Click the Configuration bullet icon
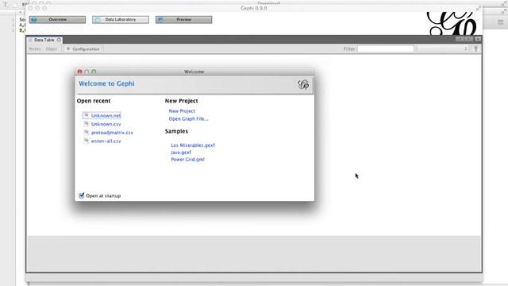This screenshot has height=286, width=508. click(68, 49)
